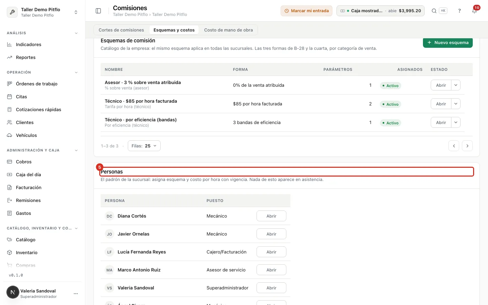Image resolution: width=488 pixels, height=305 pixels.
Task: Click the Remisiones icon
Action: [x=9, y=200]
